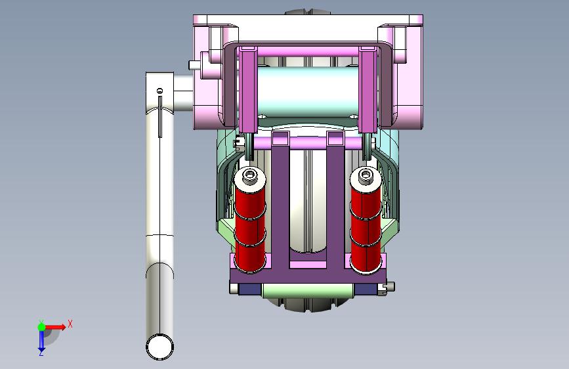Pick the slotted screw left of the pink crossbar

click(240, 143)
